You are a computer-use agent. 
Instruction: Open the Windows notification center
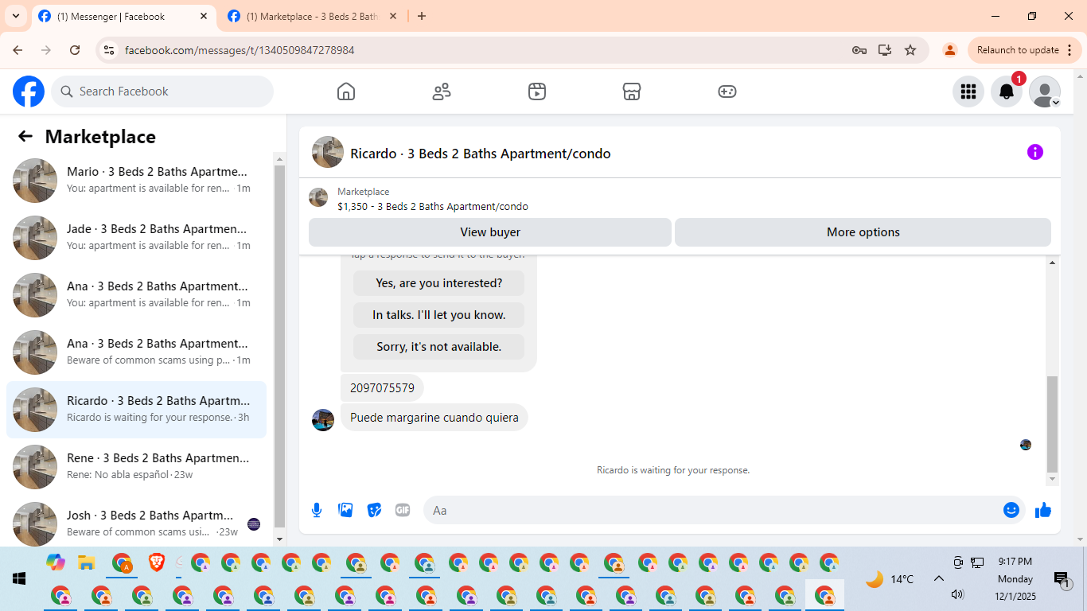coord(1061,579)
